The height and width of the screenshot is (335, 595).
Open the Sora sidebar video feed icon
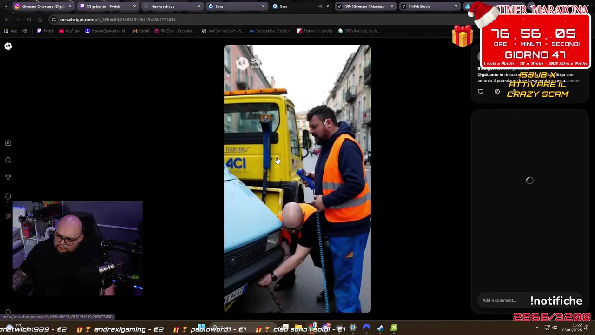coord(8,143)
